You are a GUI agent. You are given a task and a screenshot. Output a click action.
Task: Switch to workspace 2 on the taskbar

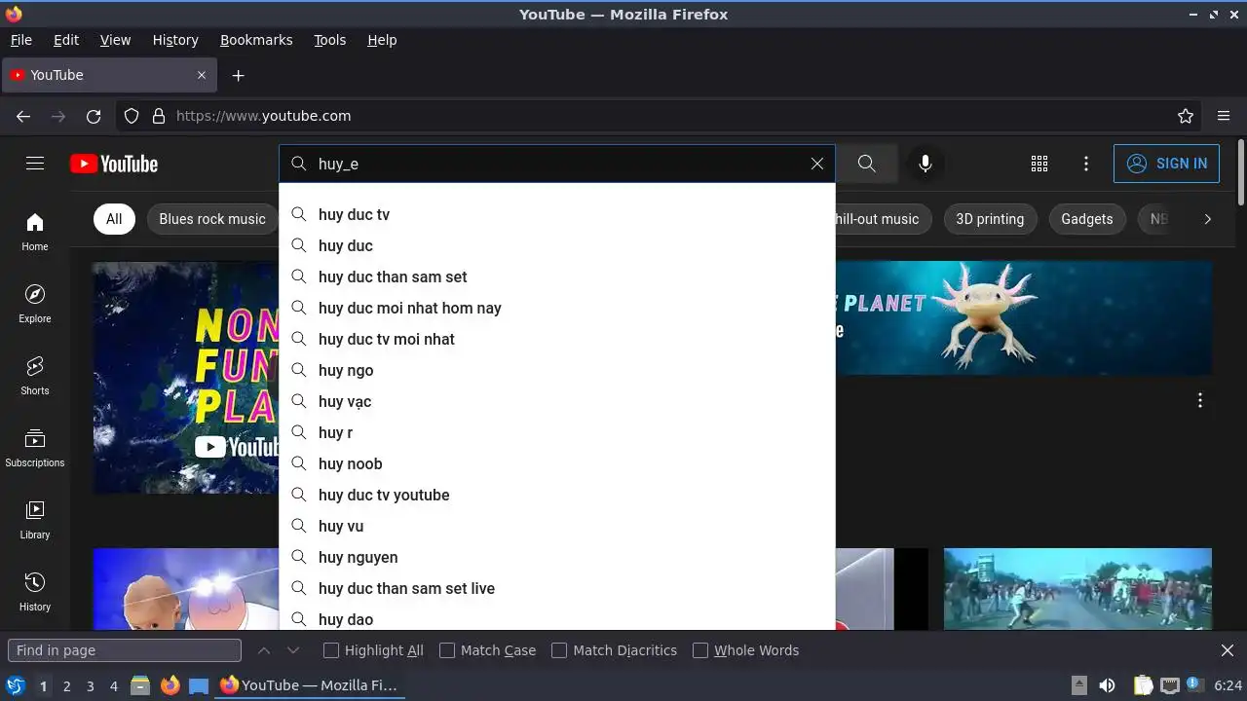pos(66,685)
